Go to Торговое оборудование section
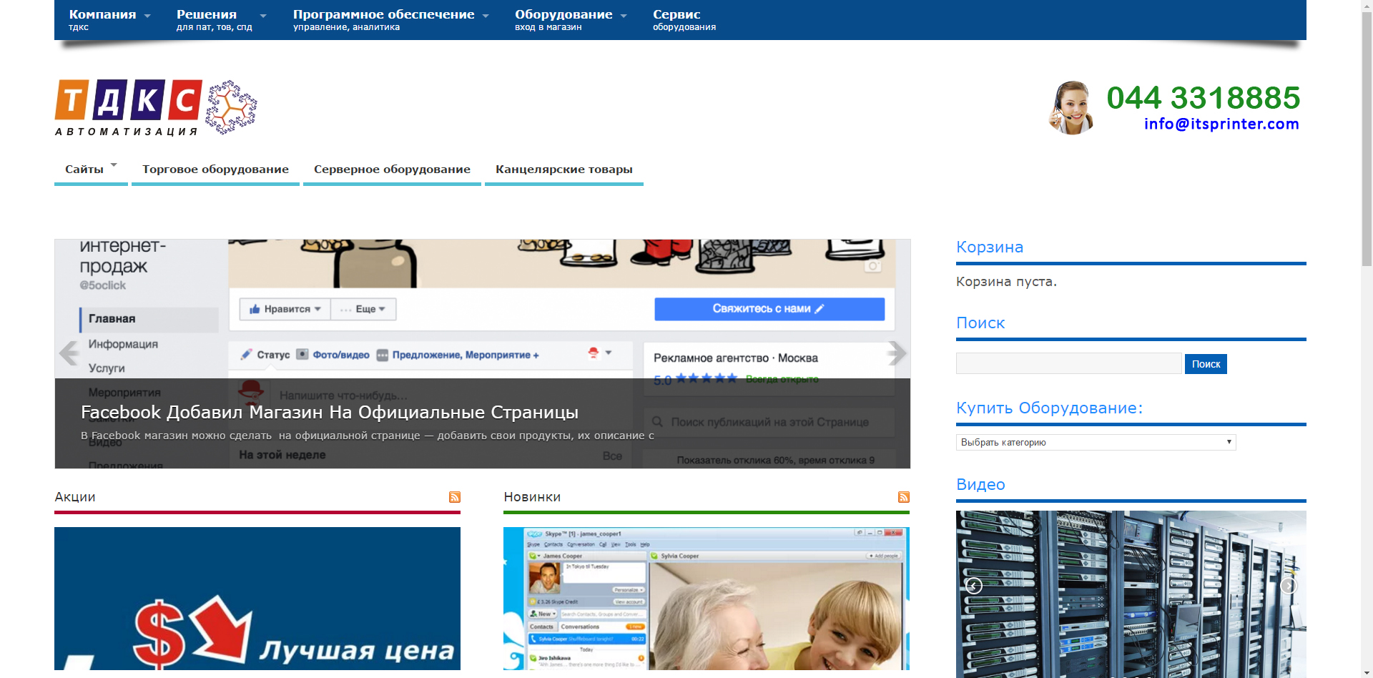1373x678 pixels. click(215, 169)
